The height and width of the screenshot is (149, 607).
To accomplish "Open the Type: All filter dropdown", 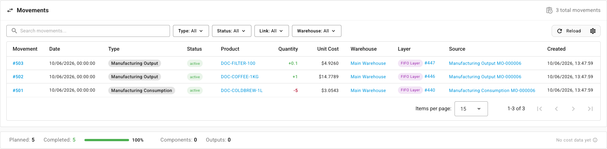I will tap(190, 31).
